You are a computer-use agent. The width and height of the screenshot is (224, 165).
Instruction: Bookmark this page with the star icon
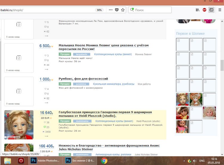point(123,10)
